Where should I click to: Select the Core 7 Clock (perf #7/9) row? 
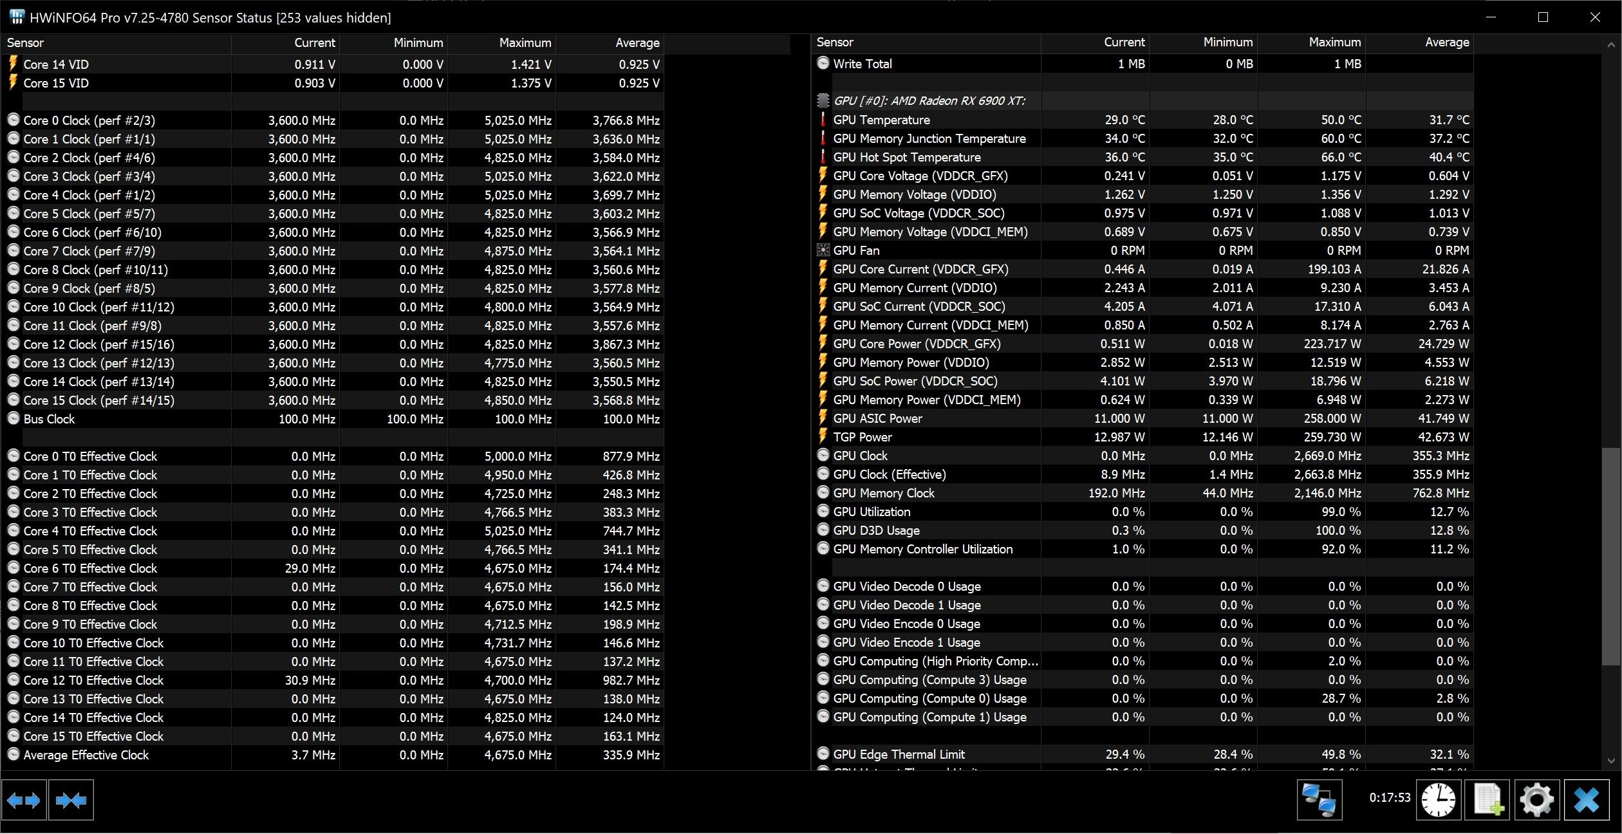point(333,251)
